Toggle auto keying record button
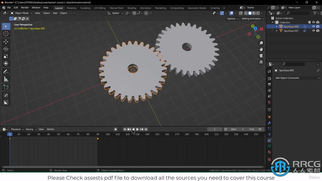The image size is (322, 181). [115, 129]
